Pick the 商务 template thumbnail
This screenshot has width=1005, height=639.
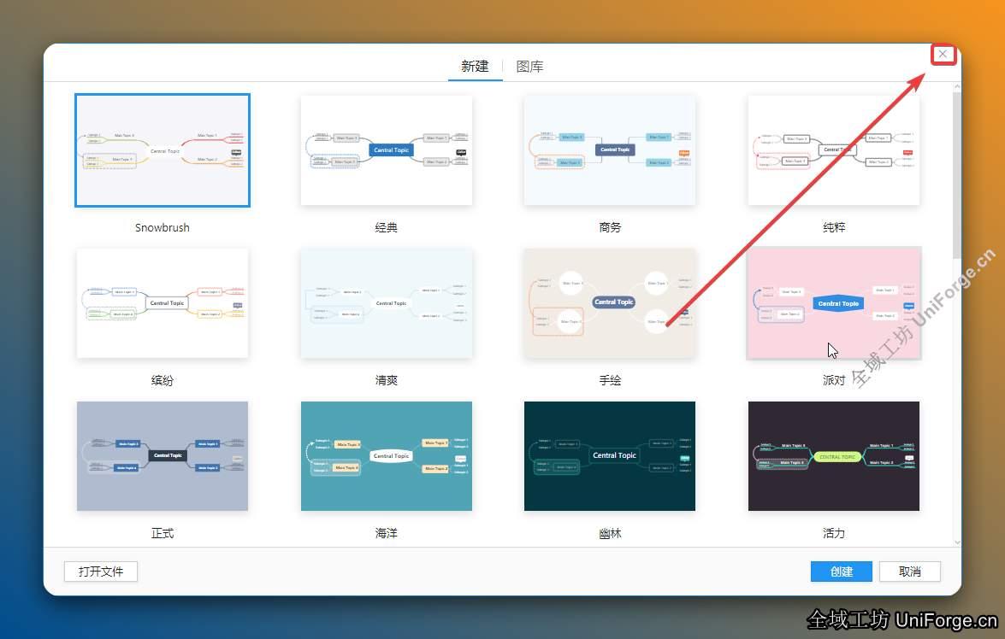[610, 150]
